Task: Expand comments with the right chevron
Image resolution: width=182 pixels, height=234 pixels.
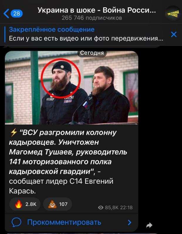Action: [130, 222]
